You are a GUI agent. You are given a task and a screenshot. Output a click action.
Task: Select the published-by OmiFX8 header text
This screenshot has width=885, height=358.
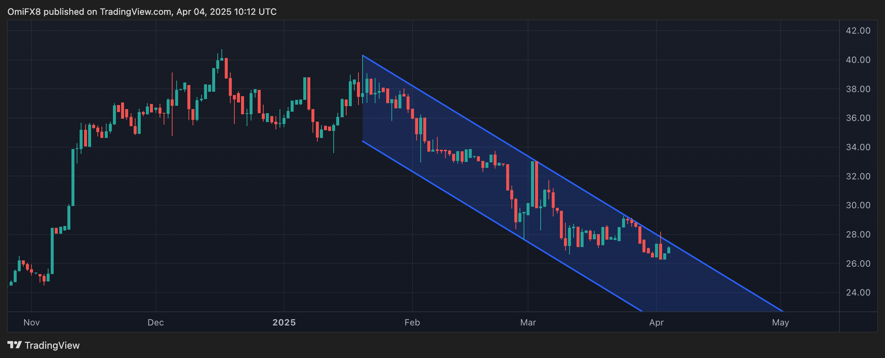coord(142,12)
